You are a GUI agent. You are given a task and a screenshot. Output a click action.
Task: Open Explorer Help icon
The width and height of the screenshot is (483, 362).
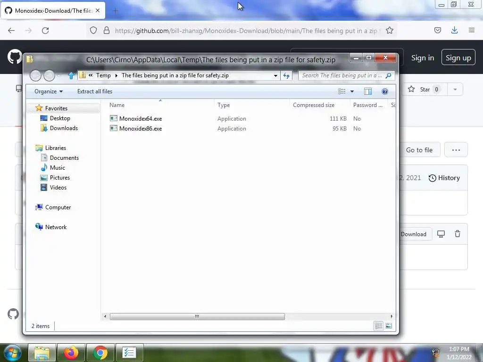click(385, 91)
